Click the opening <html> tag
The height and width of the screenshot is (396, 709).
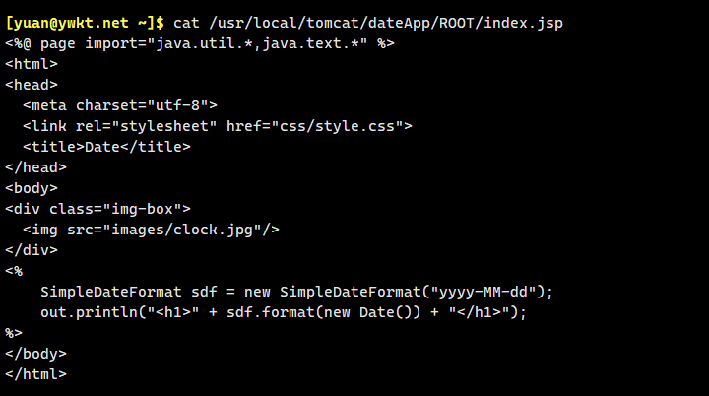pos(32,64)
